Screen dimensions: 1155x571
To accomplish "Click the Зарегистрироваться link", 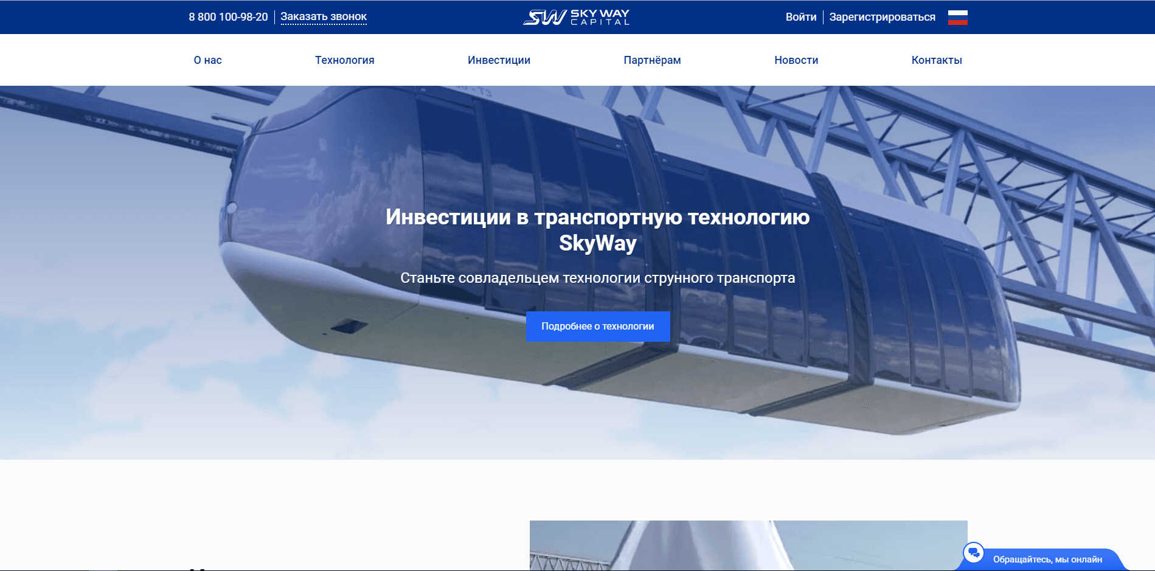I will (881, 16).
